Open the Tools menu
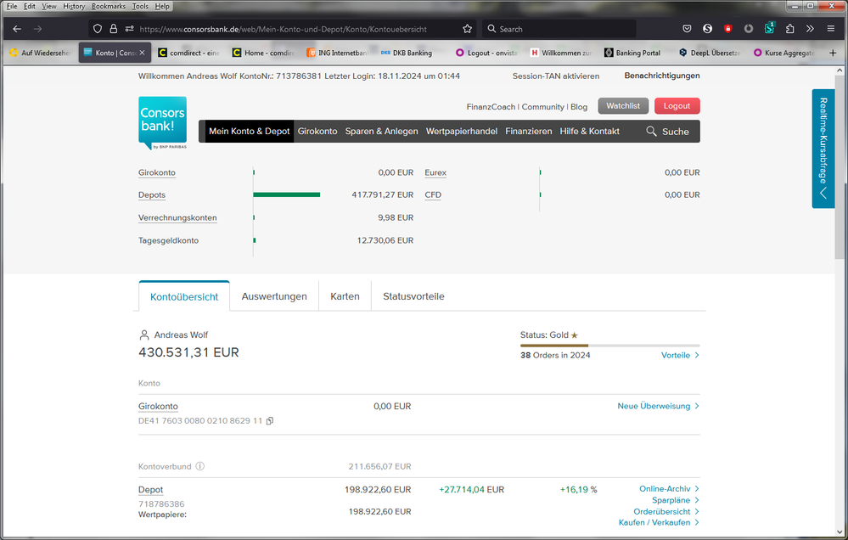 click(x=140, y=6)
